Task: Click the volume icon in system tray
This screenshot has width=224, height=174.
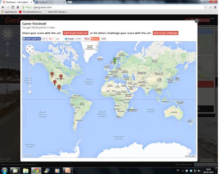Action: coord(199,171)
